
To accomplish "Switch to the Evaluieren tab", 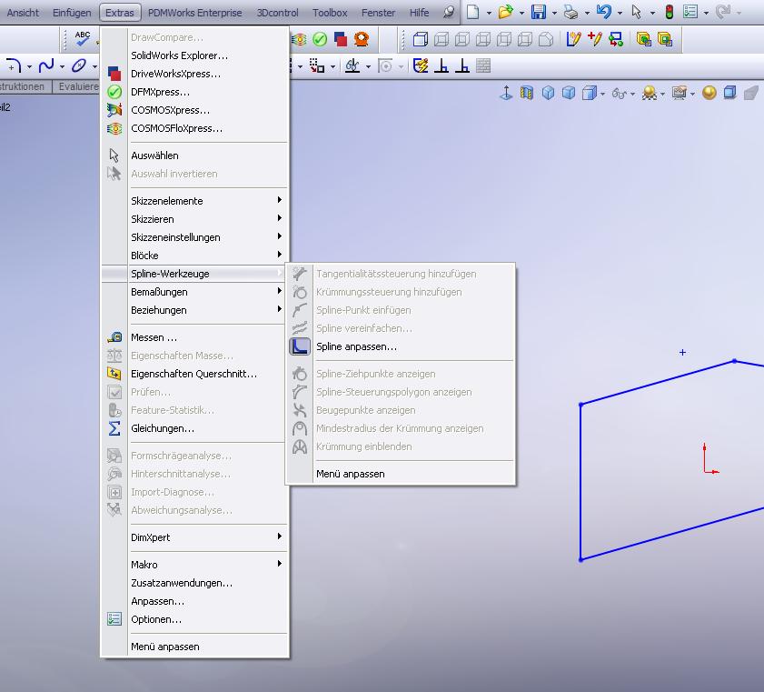I will coord(77,86).
